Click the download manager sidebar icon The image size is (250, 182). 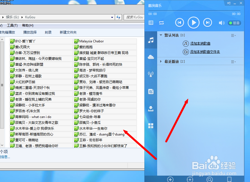click(x=150, y=109)
